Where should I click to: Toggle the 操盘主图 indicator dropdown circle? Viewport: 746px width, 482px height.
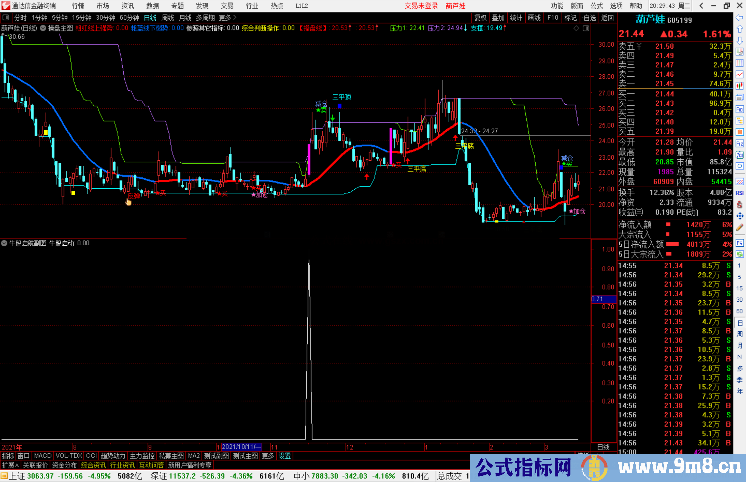pyautogui.click(x=43, y=28)
